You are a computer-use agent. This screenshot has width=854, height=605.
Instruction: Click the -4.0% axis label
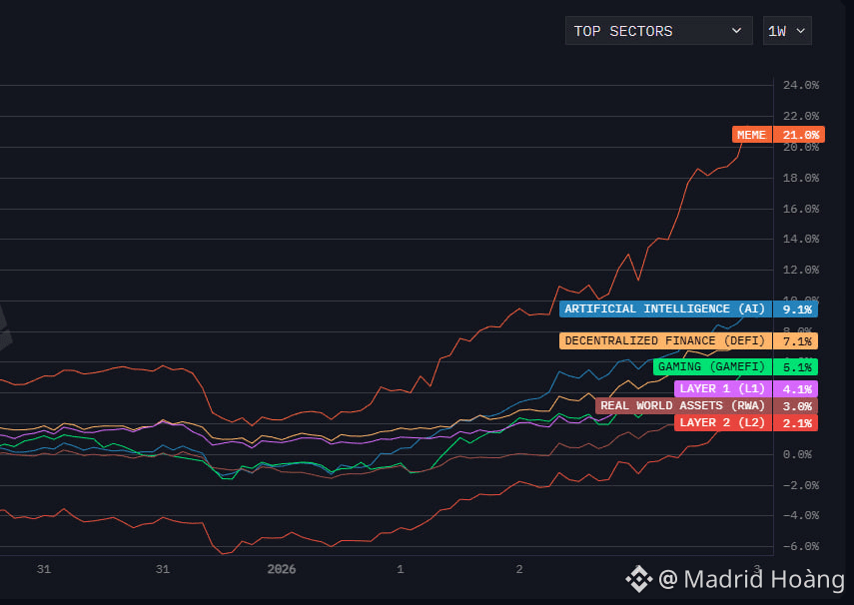pos(801,516)
